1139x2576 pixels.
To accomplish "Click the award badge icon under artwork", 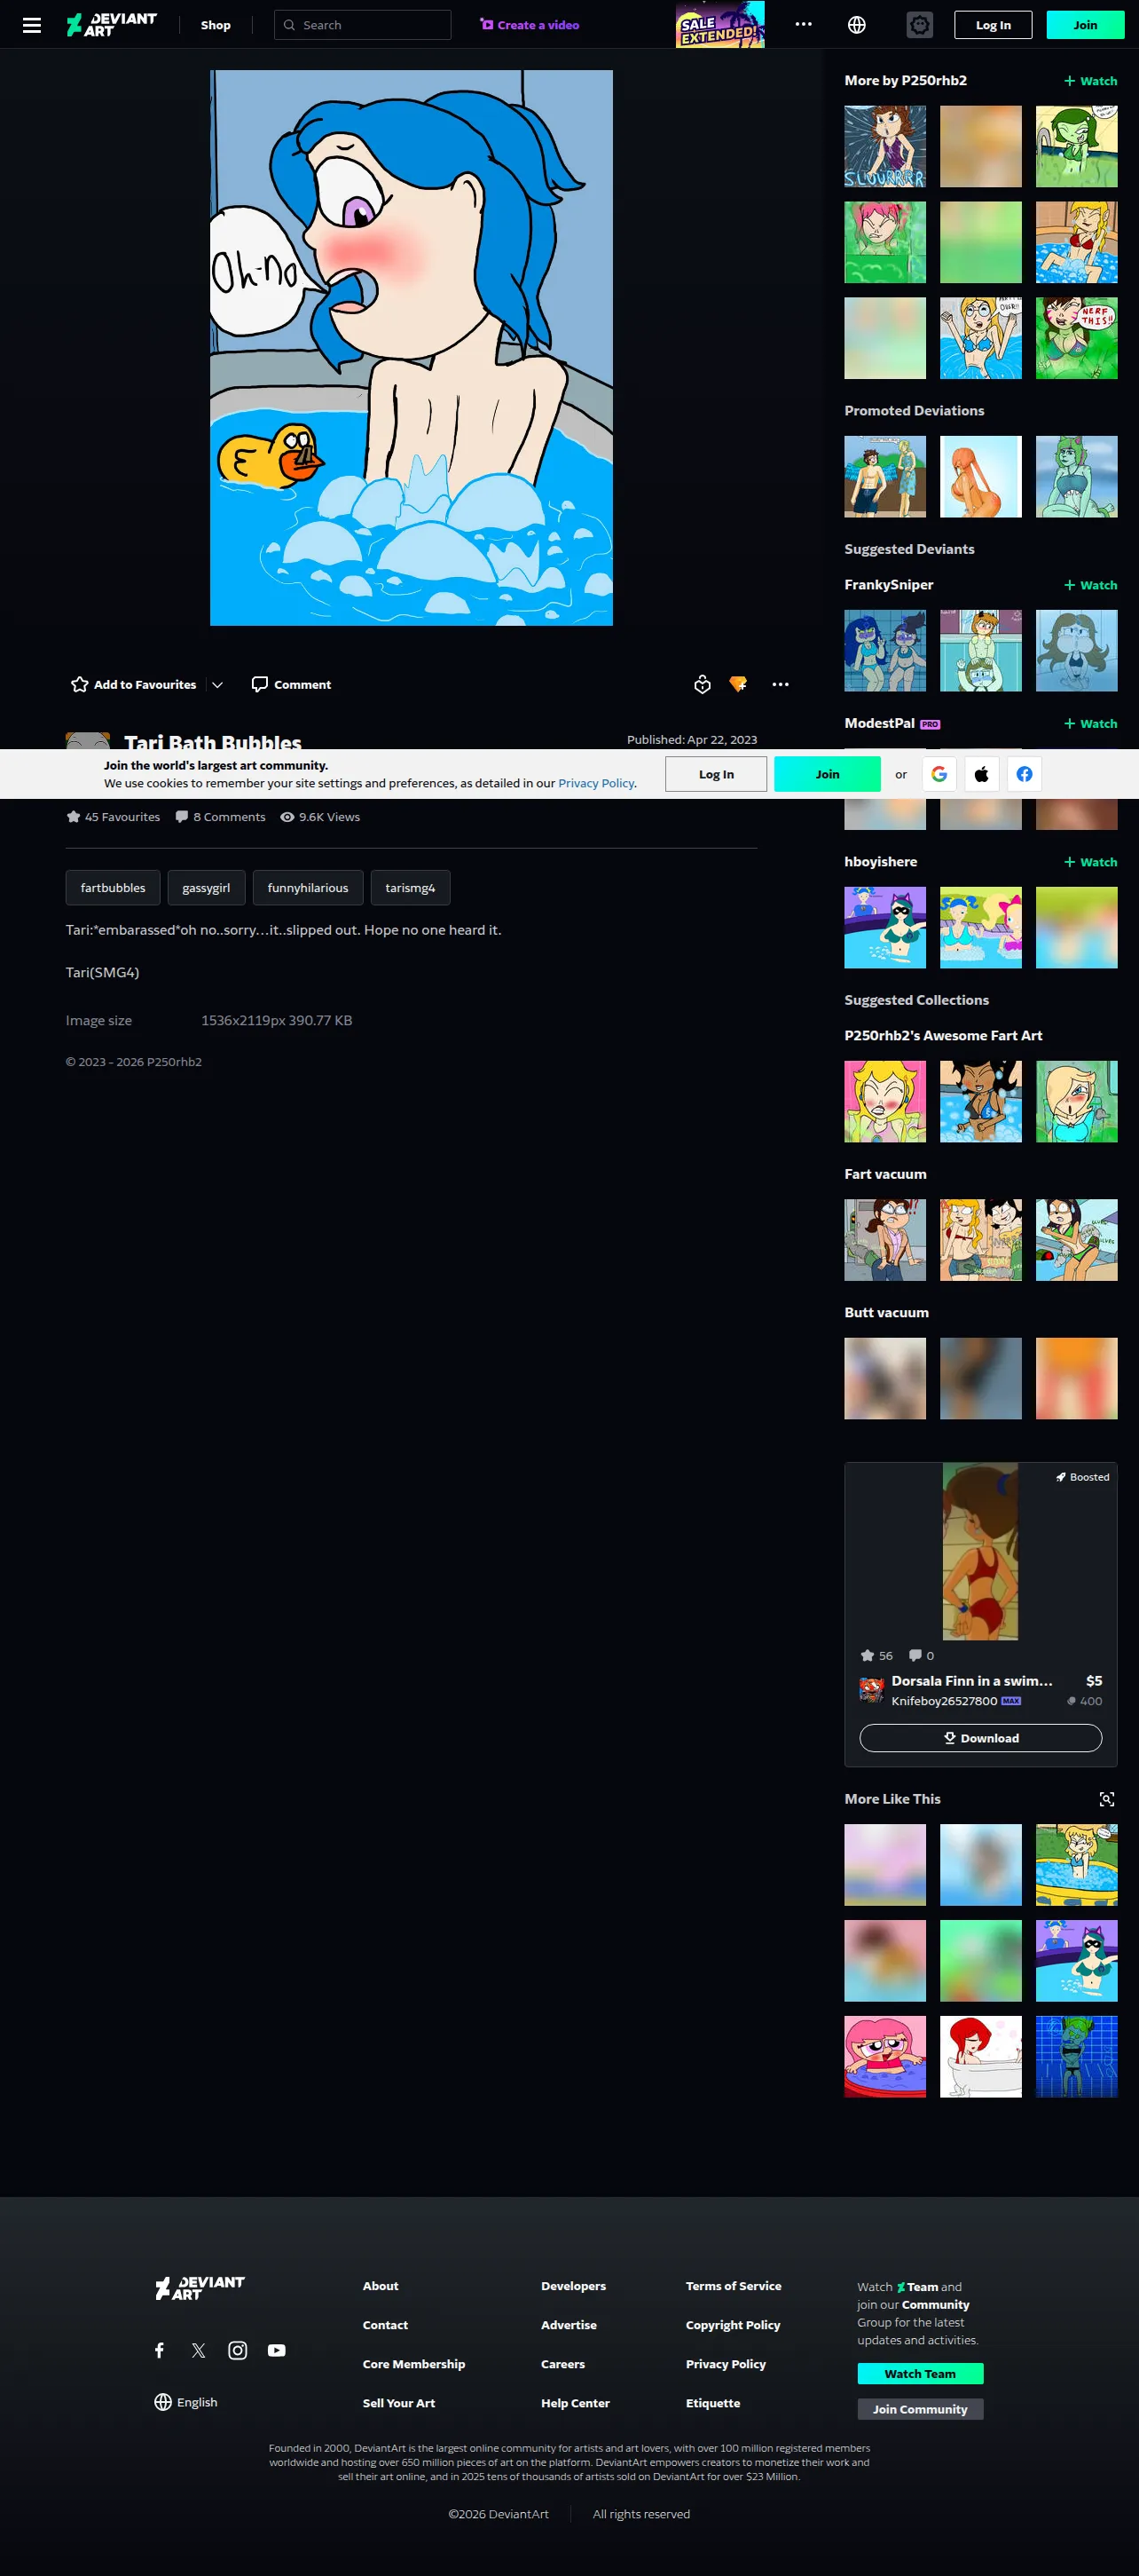I will click(x=703, y=684).
